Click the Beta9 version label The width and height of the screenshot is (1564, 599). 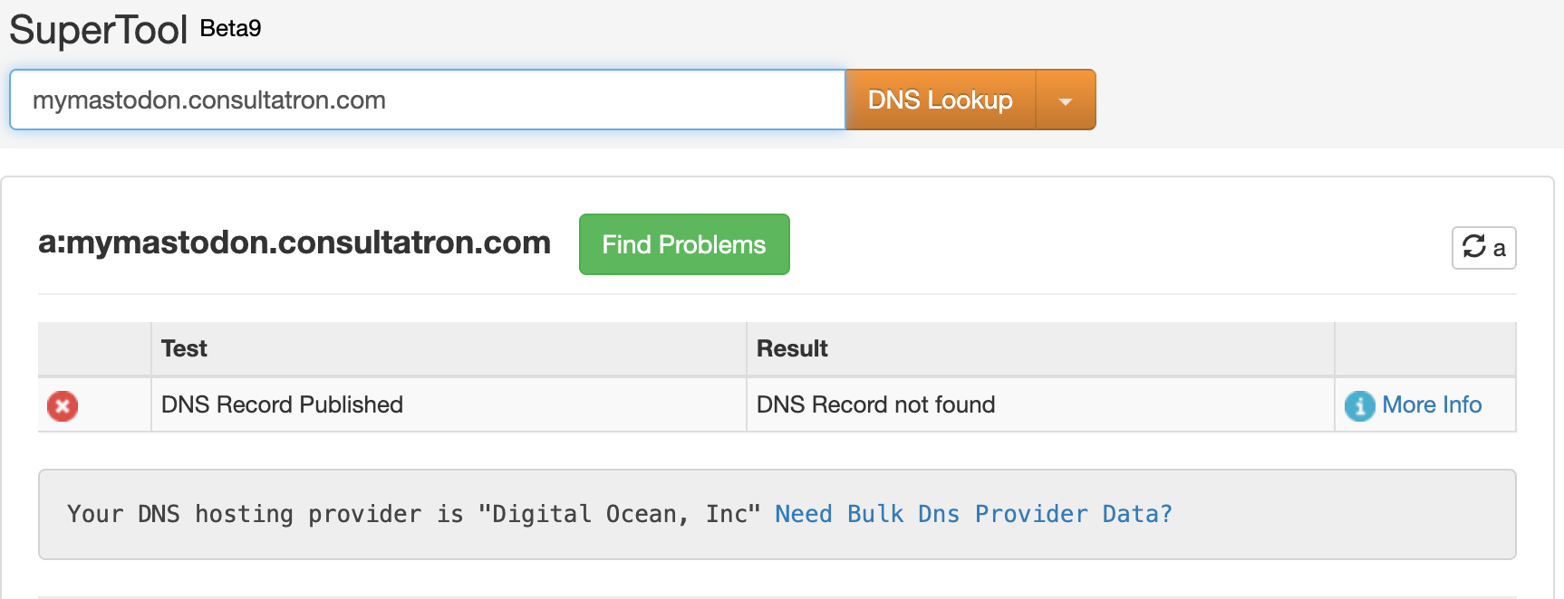(x=230, y=29)
